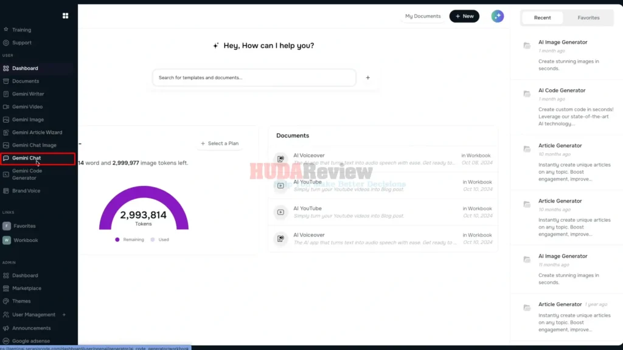Click the F Favorites badge icon
This screenshot has height=350, width=623.
7,226
